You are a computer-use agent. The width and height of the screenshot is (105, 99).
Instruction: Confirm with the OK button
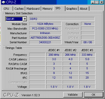[x=94, y=95]
